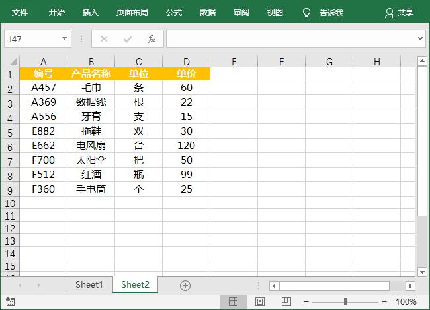Open the insert function fx dialog
The width and height of the screenshot is (430, 310).
click(x=151, y=39)
